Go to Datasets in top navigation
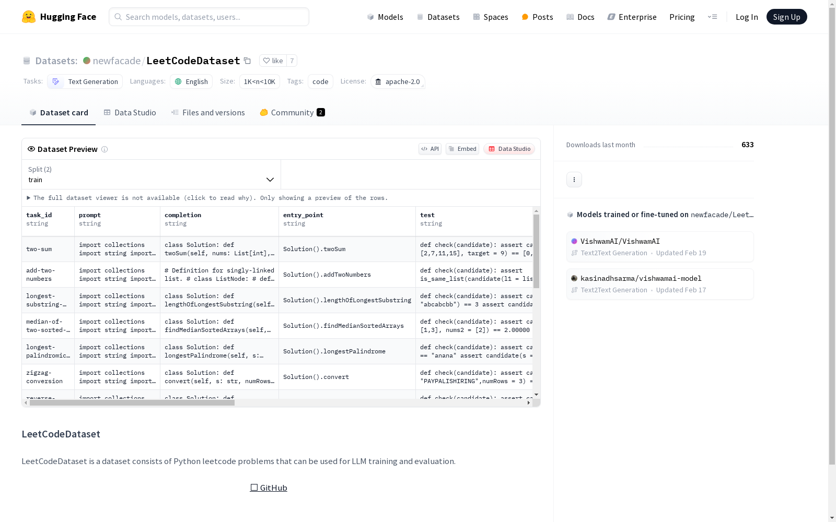The image size is (836, 522). tap(438, 17)
